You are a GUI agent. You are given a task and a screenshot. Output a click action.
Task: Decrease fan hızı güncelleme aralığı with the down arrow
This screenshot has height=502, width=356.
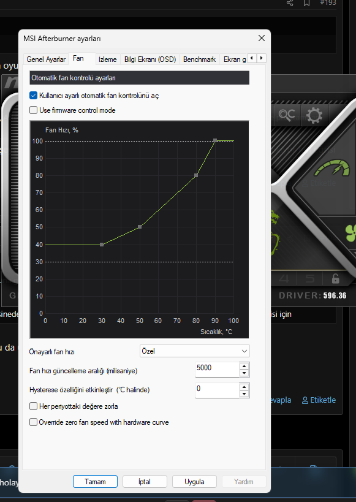[244, 373]
